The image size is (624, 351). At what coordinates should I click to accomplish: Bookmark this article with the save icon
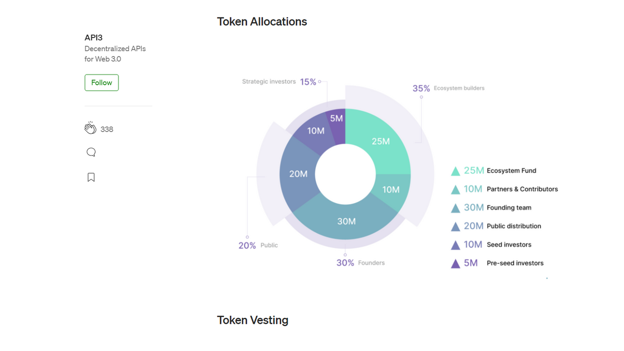coord(91,177)
